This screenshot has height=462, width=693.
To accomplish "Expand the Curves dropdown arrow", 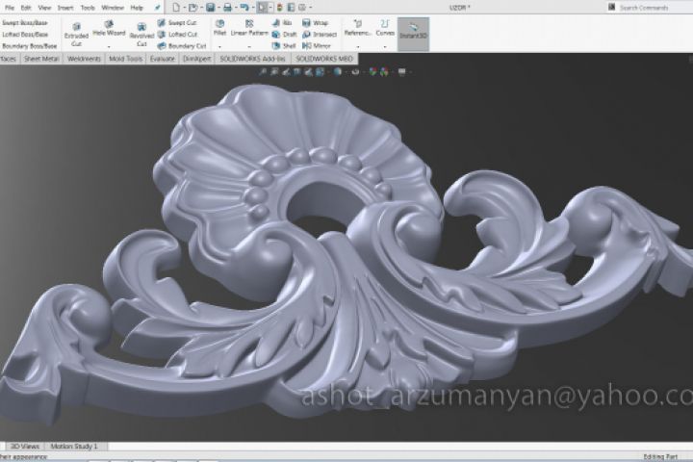I will tap(385, 45).
